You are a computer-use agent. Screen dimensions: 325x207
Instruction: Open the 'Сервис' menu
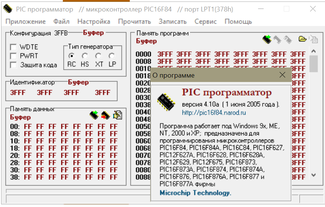pos(206,22)
